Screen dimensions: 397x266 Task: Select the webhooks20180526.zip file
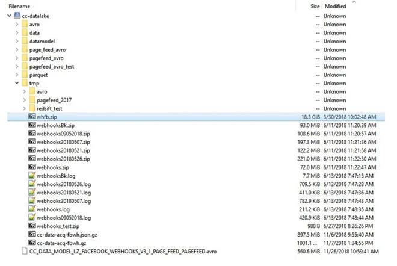[x=63, y=159]
